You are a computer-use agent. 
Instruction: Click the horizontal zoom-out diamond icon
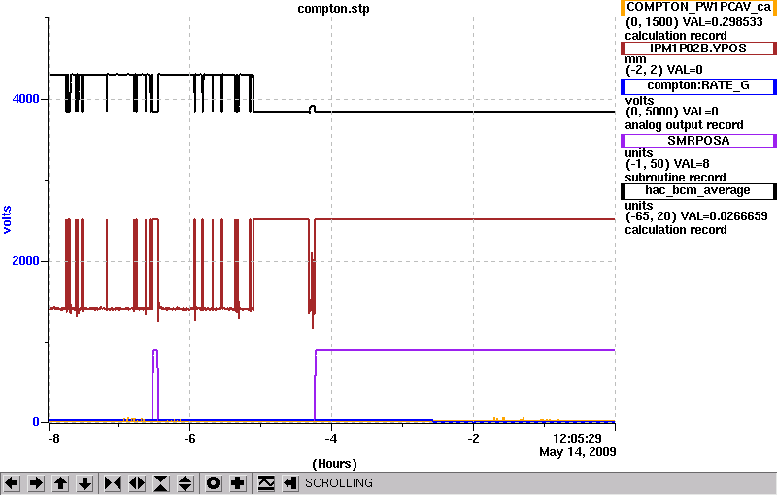coord(137,482)
